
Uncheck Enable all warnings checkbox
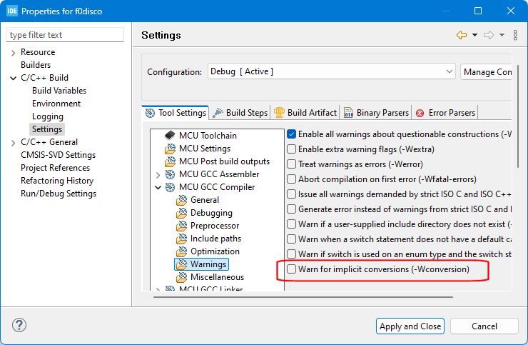pos(291,134)
